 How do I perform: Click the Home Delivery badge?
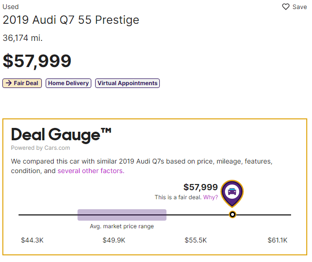coord(68,83)
